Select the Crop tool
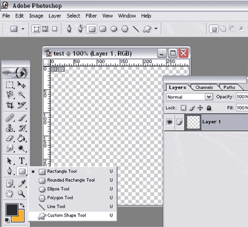This screenshot has height=227, width=248. 10,105
